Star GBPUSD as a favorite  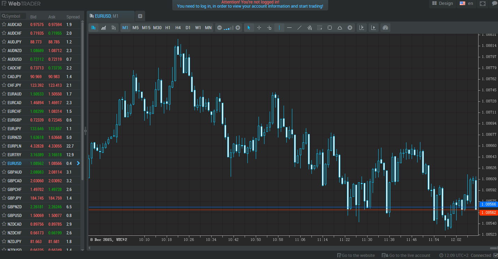point(4,216)
